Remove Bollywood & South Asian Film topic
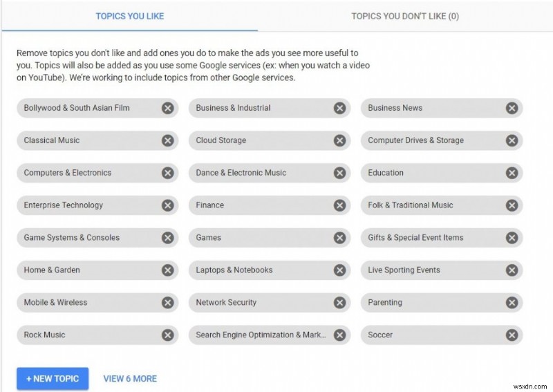Image resolution: width=553 pixels, height=392 pixels. (167, 108)
